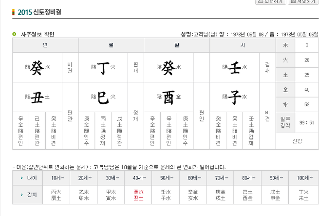Click the 간지 row header
336x216 pixels.
(x=28, y=195)
